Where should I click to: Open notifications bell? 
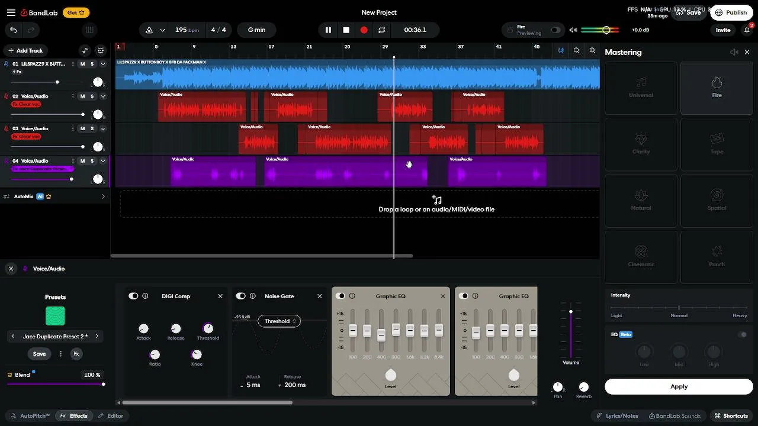[x=747, y=30]
